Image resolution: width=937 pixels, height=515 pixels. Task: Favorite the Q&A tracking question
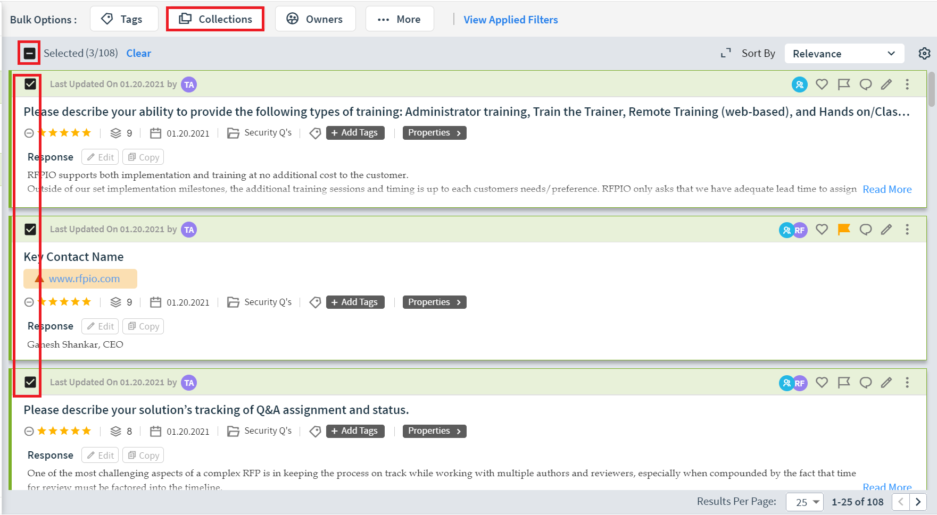(x=822, y=382)
